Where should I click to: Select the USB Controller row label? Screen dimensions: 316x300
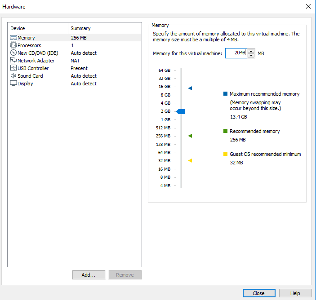tap(33, 68)
